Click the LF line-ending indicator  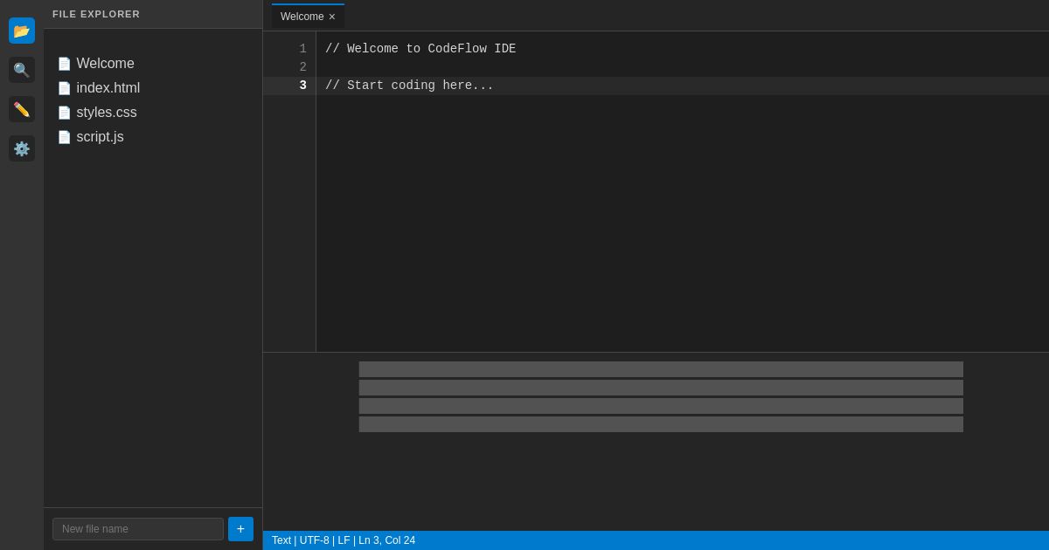pyautogui.click(x=344, y=540)
